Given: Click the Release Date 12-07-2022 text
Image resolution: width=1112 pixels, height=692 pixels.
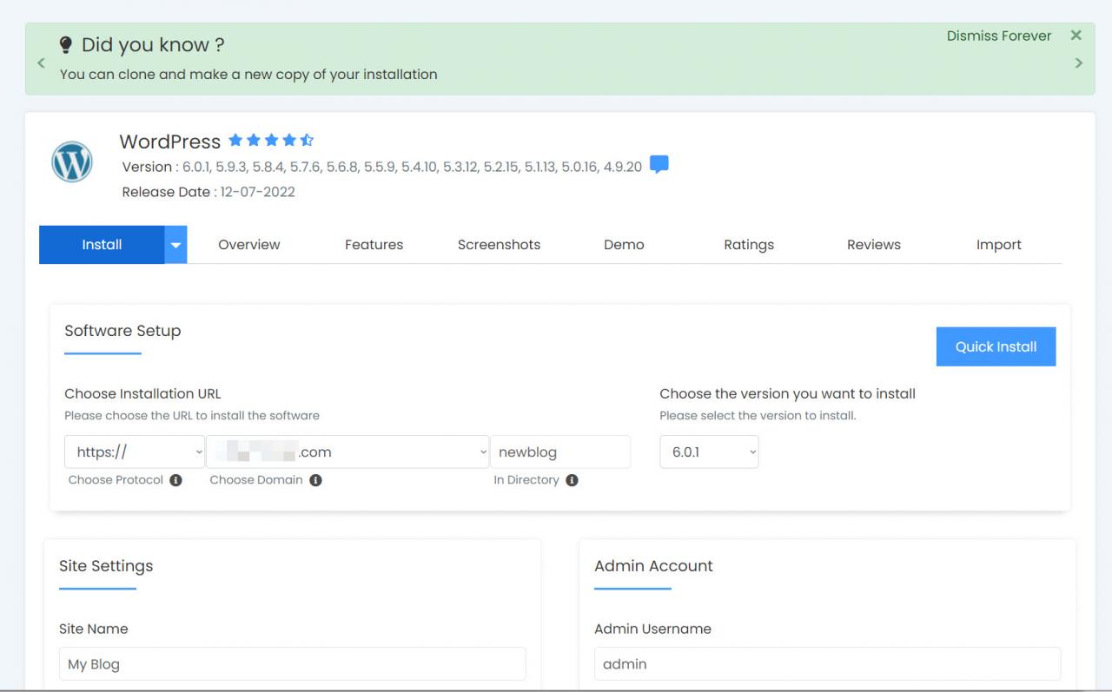Looking at the screenshot, I should tap(208, 192).
